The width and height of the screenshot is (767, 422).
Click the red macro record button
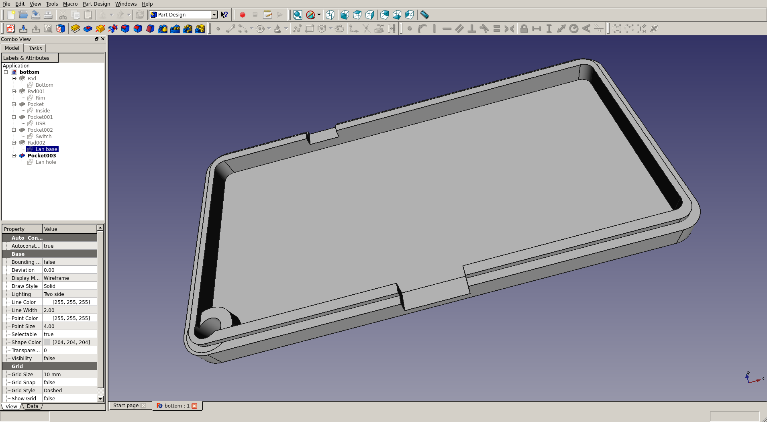(x=243, y=15)
